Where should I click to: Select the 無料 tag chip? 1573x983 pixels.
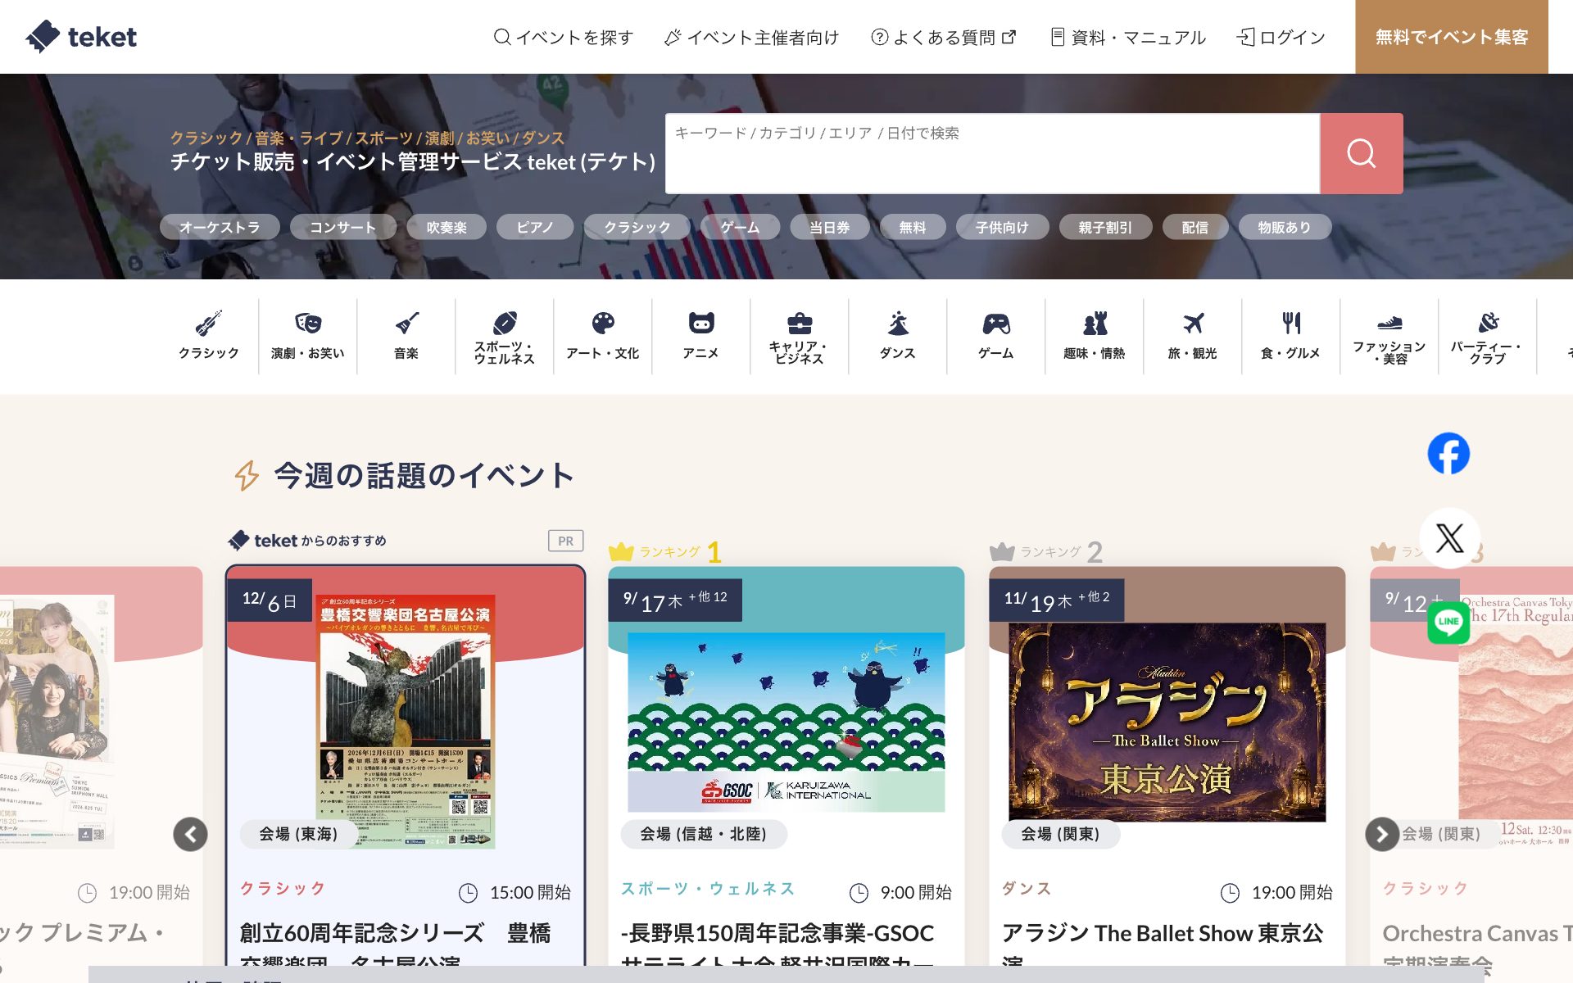pos(913,227)
